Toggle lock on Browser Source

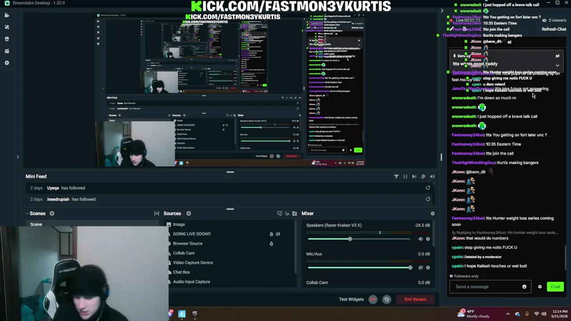(271, 243)
